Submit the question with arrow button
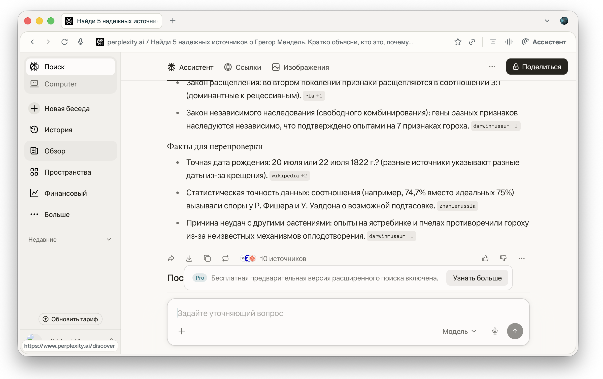Image resolution: width=603 pixels, height=379 pixels. click(x=515, y=331)
